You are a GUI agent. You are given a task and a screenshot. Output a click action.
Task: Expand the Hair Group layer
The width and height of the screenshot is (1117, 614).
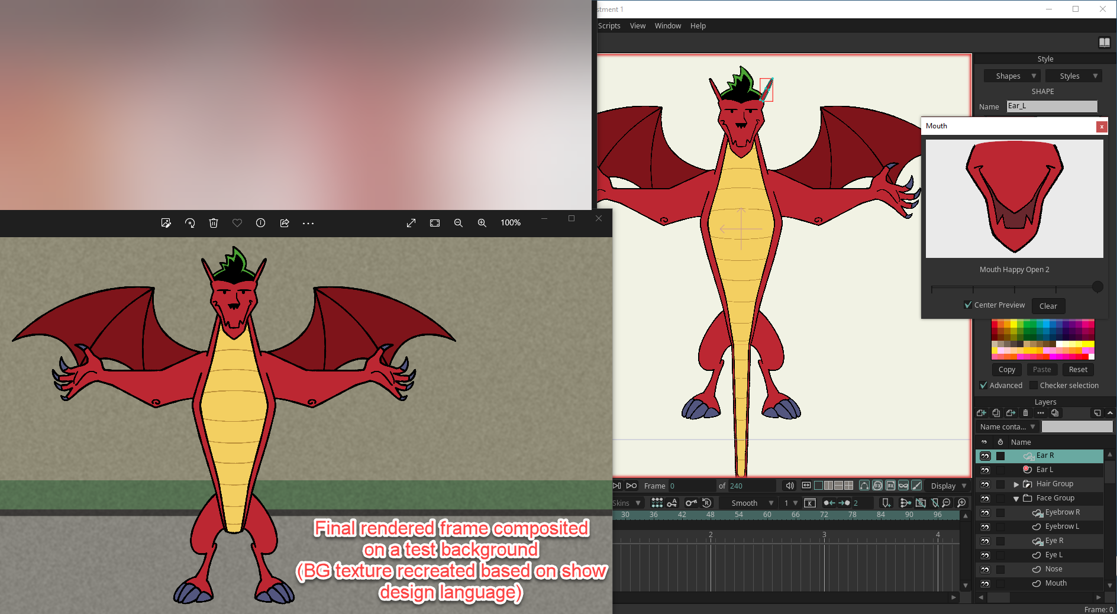pos(1016,484)
